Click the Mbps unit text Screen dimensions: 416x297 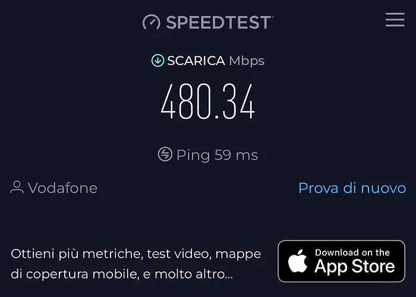tap(247, 61)
